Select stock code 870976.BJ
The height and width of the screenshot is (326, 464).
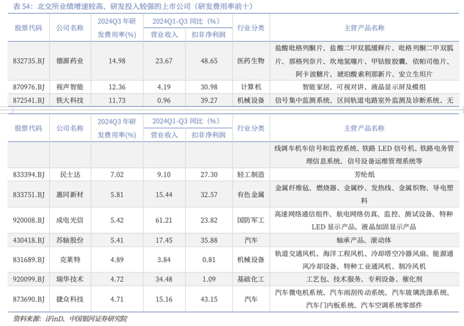[x=29, y=87]
